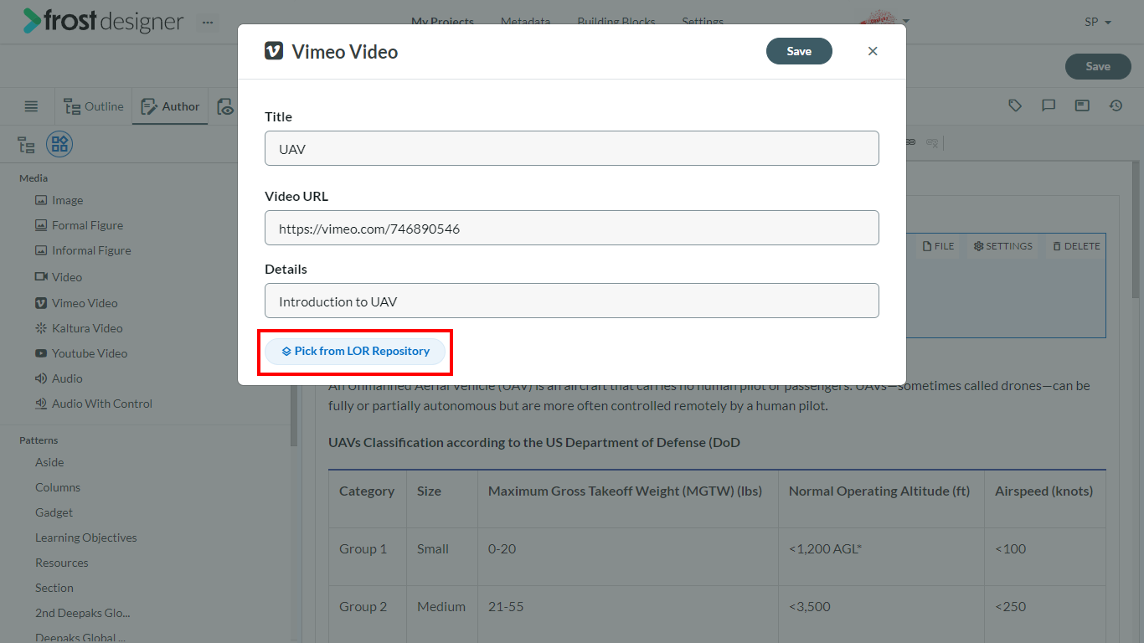Select Vimeo Video in Media list
Image resolution: width=1144 pixels, height=643 pixels.
point(85,303)
